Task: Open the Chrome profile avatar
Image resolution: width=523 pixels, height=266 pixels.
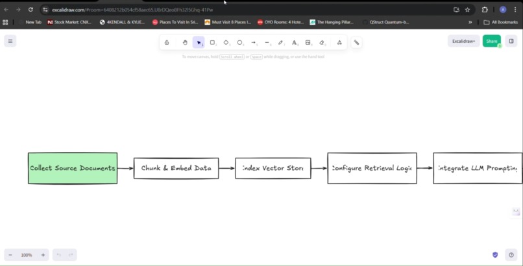Action: coord(503,10)
